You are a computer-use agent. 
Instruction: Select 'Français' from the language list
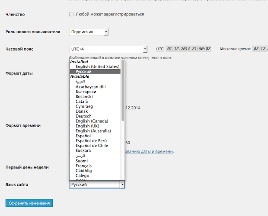click(x=83, y=166)
